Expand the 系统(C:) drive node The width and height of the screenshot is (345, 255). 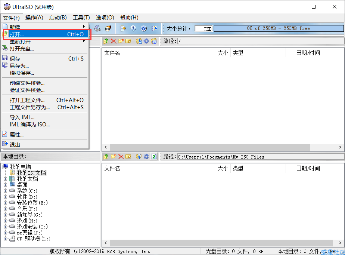tap(6, 191)
